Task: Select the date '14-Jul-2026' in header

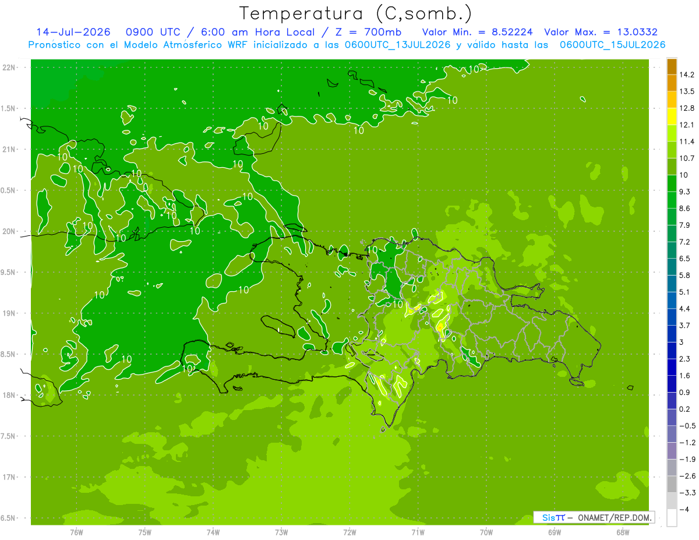Action: 73,32
